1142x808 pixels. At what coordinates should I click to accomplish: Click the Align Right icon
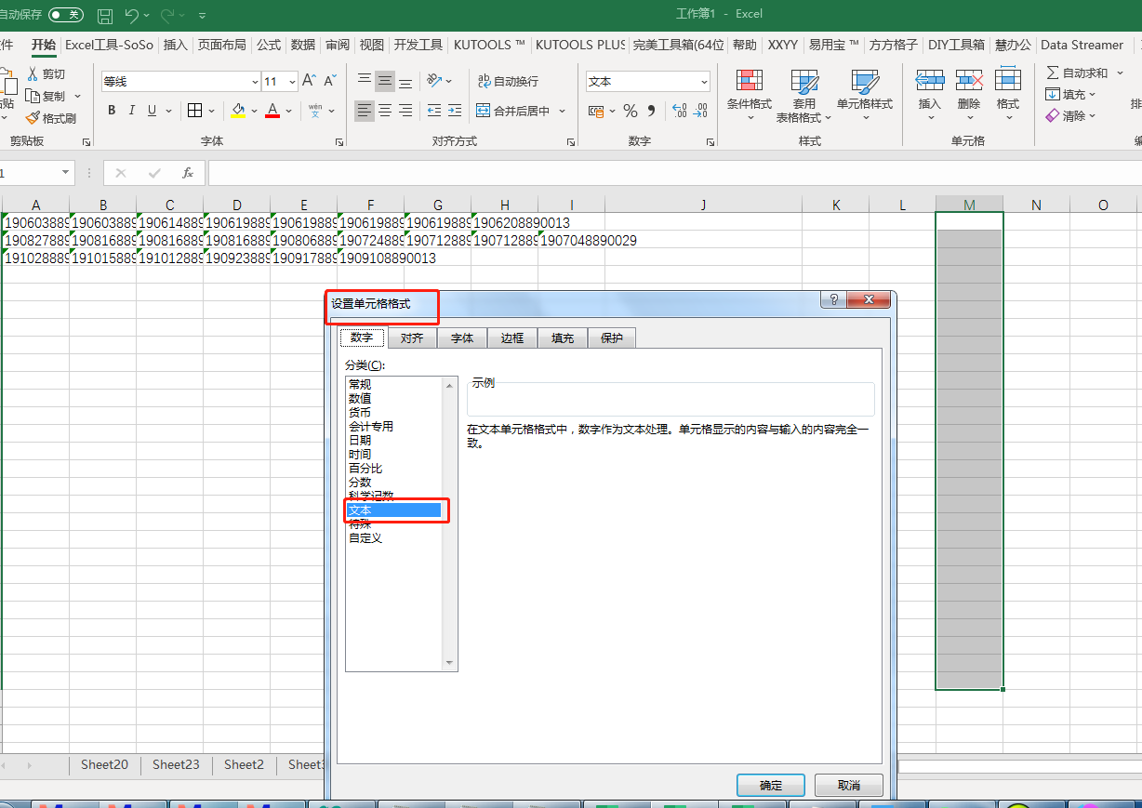(405, 111)
